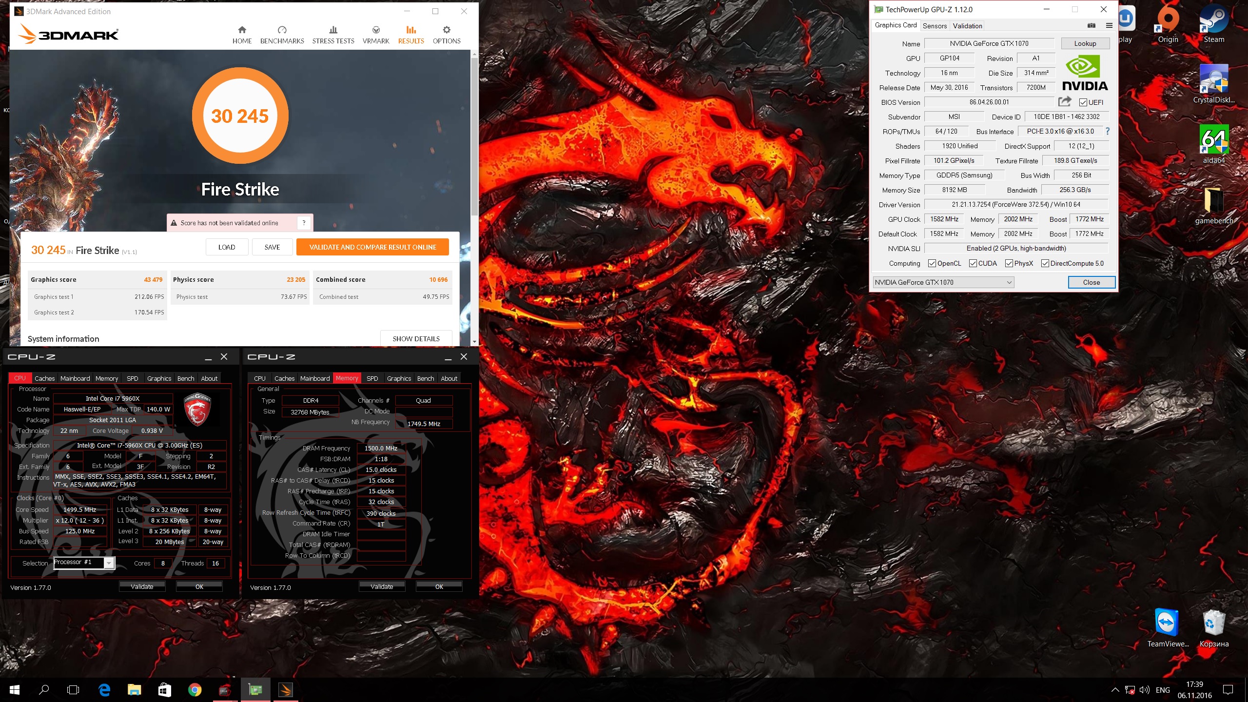The height and width of the screenshot is (702, 1248).
Task: Toggle the DirectCompute 5.0 checkbox
Action: pos(1045,263)
